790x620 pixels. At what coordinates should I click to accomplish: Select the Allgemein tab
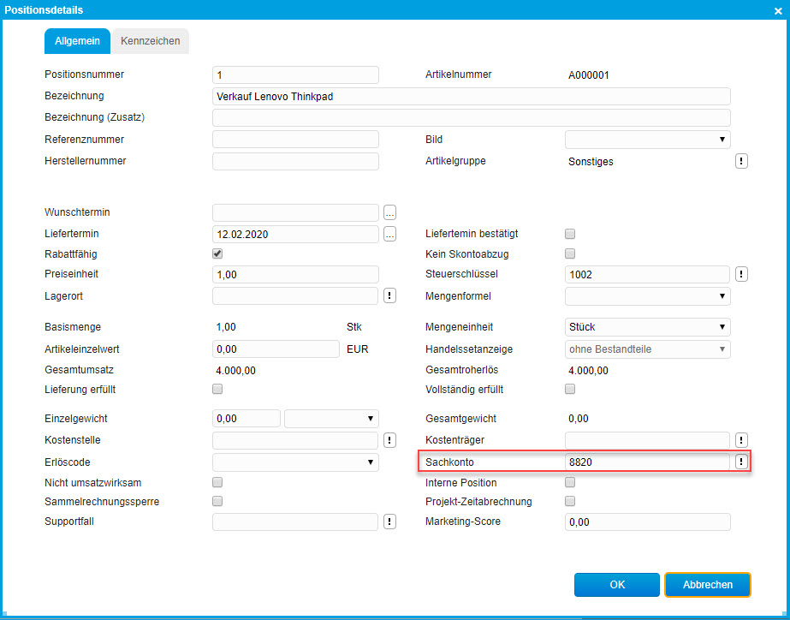coord(77,41)
